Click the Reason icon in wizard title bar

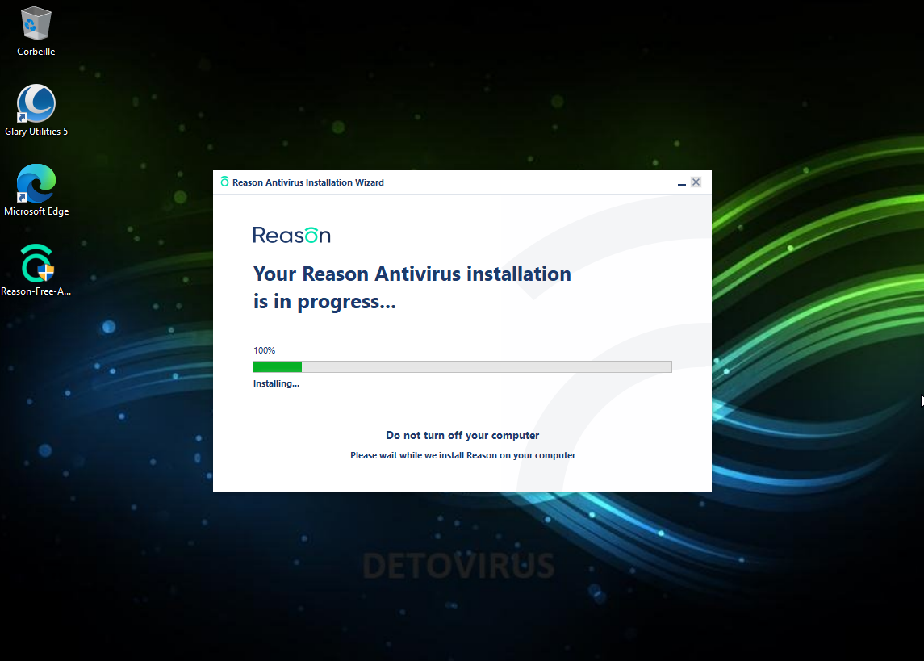tap(224, 182)
